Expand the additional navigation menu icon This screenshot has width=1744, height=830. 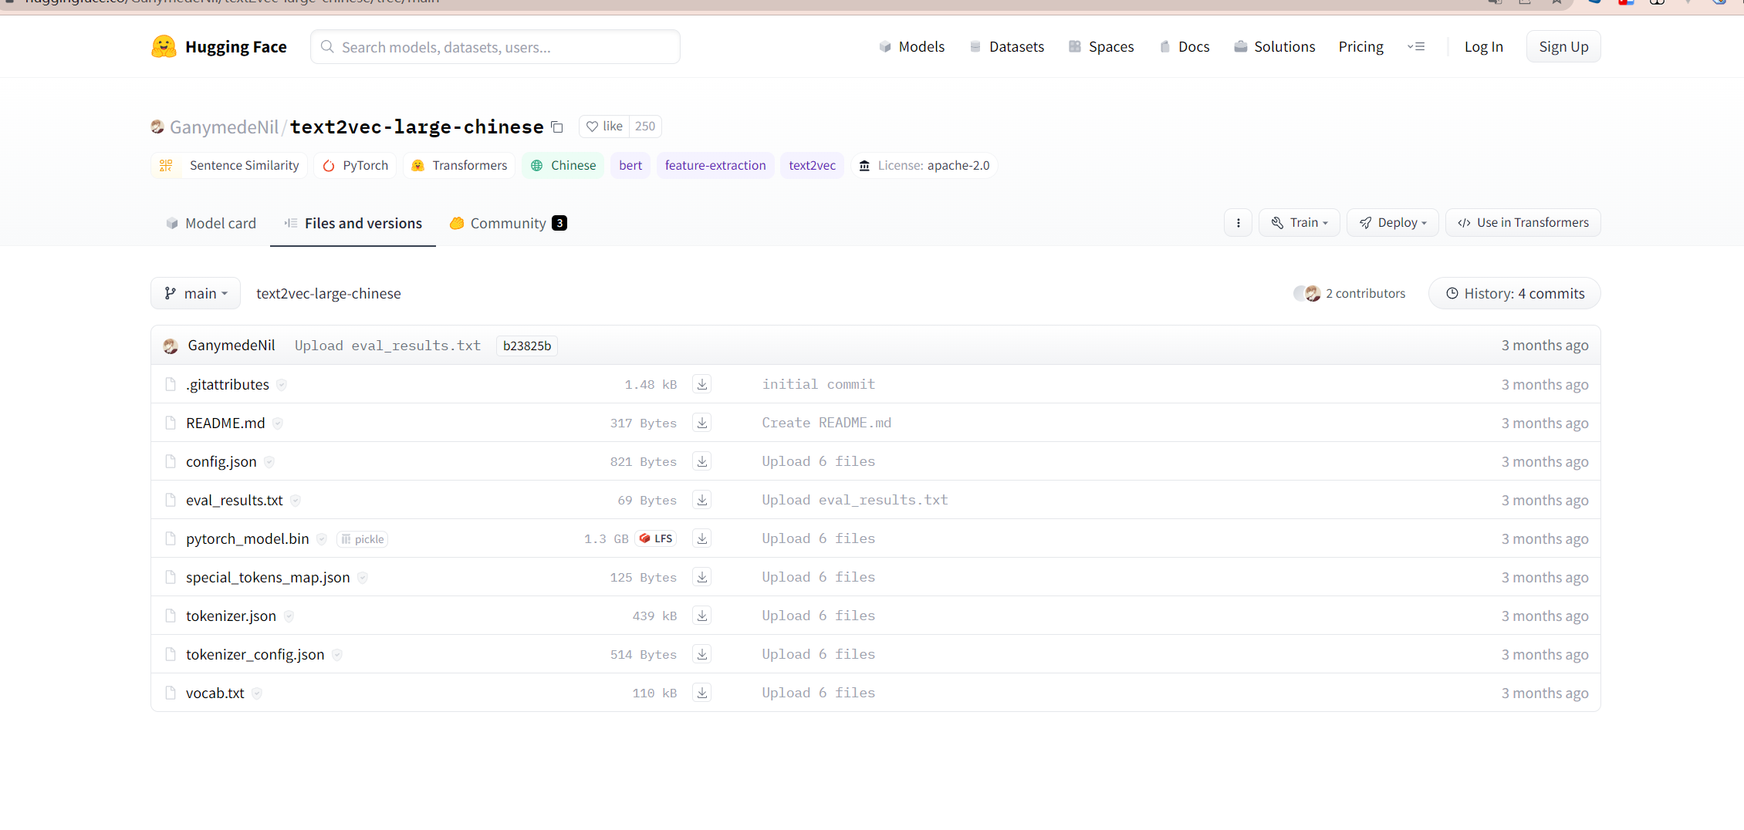point(1416,47)
